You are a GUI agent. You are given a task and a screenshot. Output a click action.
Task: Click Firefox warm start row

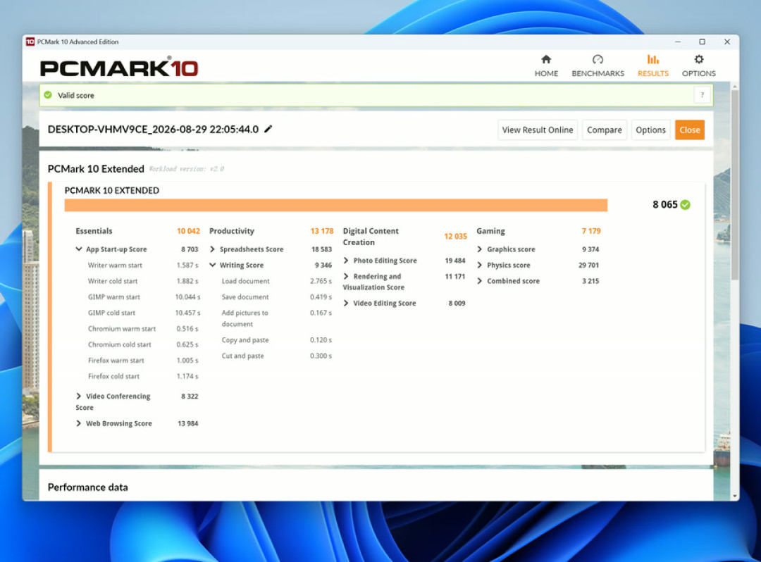tap(142, 361)
